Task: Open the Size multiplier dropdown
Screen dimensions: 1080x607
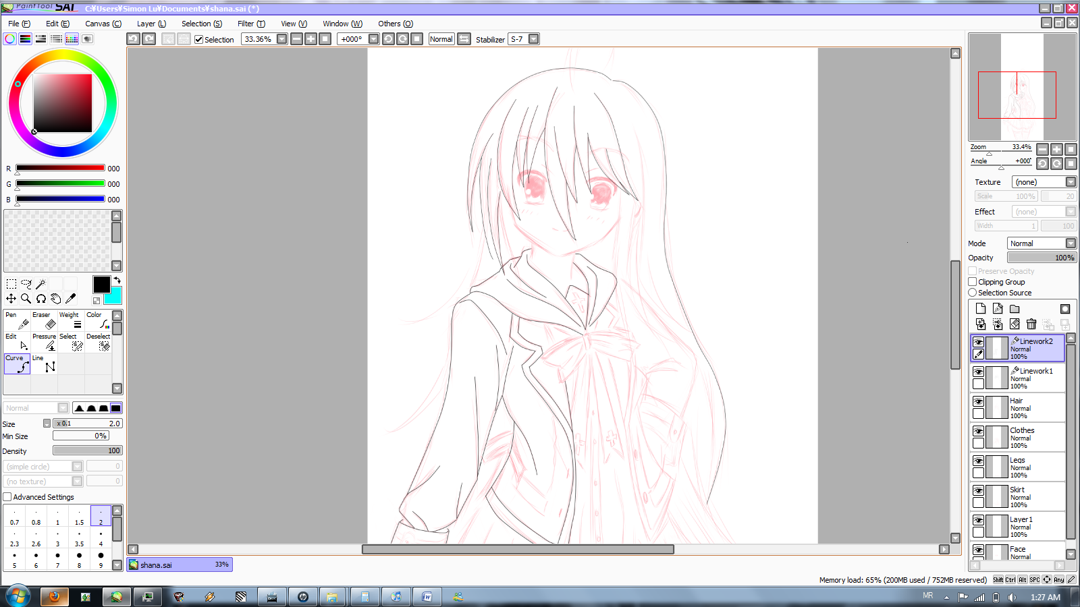Action: (x=47, y=424)
